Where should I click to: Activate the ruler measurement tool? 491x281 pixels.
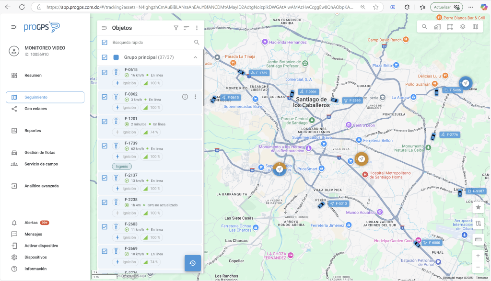tap(478, 239)
